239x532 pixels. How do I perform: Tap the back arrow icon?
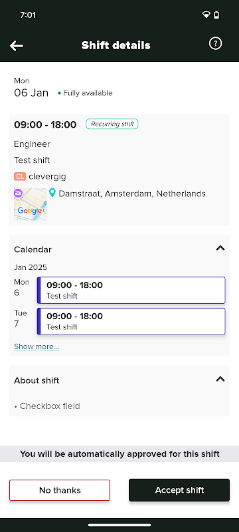16,45
